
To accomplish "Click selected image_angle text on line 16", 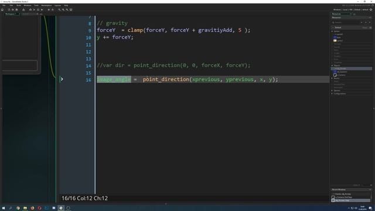I will (x=114, y=80).
